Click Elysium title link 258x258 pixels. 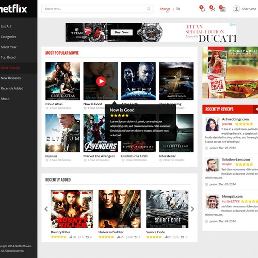[x=51, y=156]
